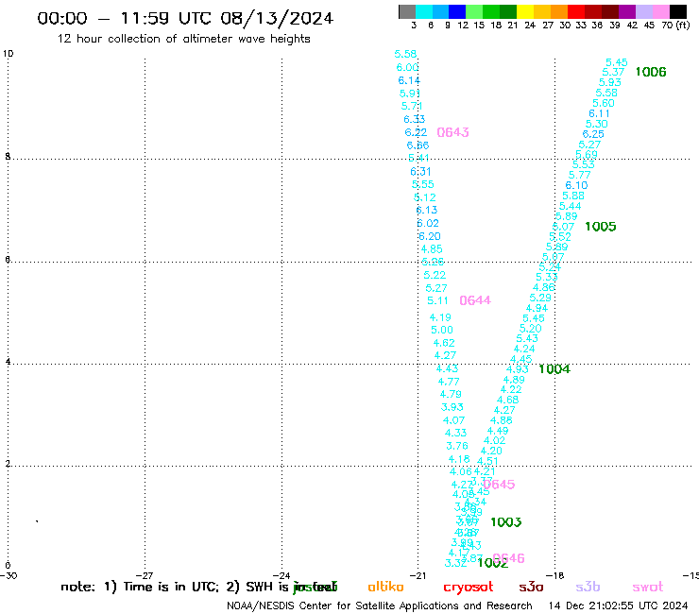Select the 4.86 wave height value

[544, 287]
